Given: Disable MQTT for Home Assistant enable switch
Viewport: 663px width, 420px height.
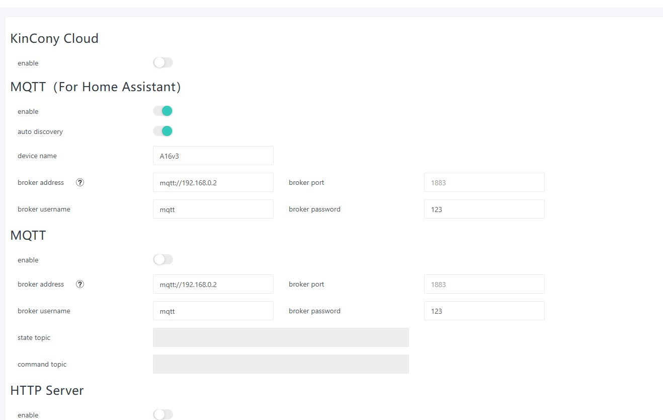Looking at the screenshot, I should [x=163, y=111].
